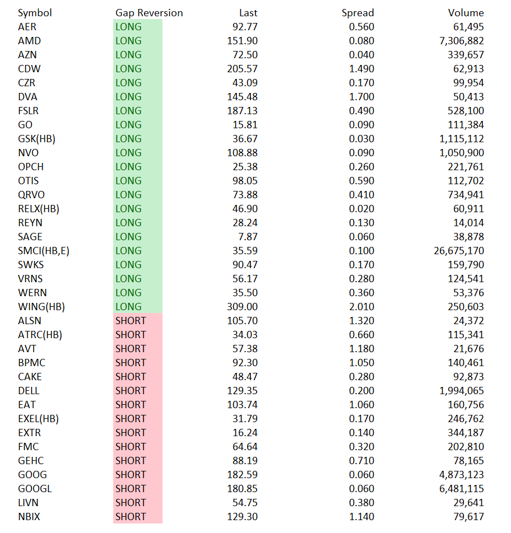Click the LONG cell for AER
The width and height of the screenshot is (511, 533).
[x=138, y=27]
